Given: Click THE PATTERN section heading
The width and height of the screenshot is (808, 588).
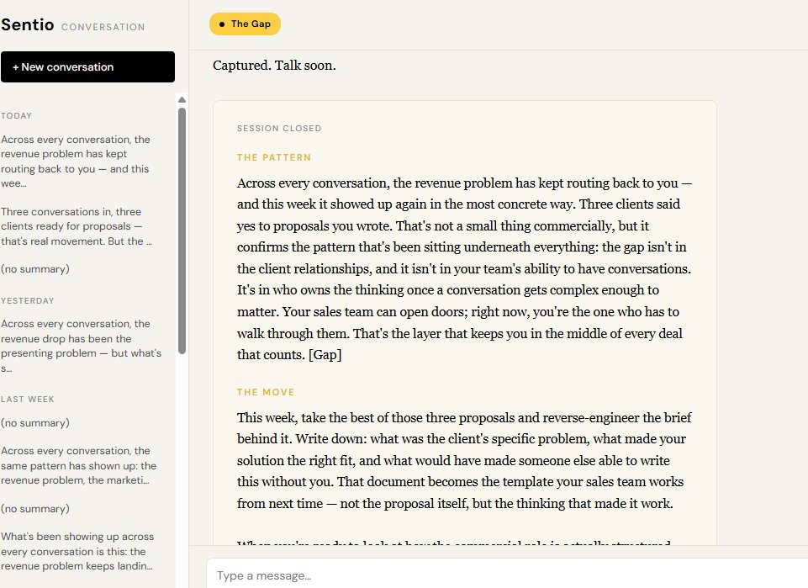Looking at the screenshot, I should pos(274,157).
